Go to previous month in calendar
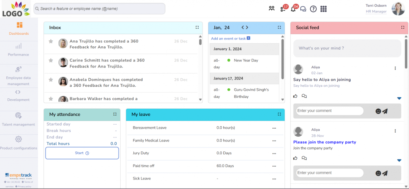 [x=242, y=28]
